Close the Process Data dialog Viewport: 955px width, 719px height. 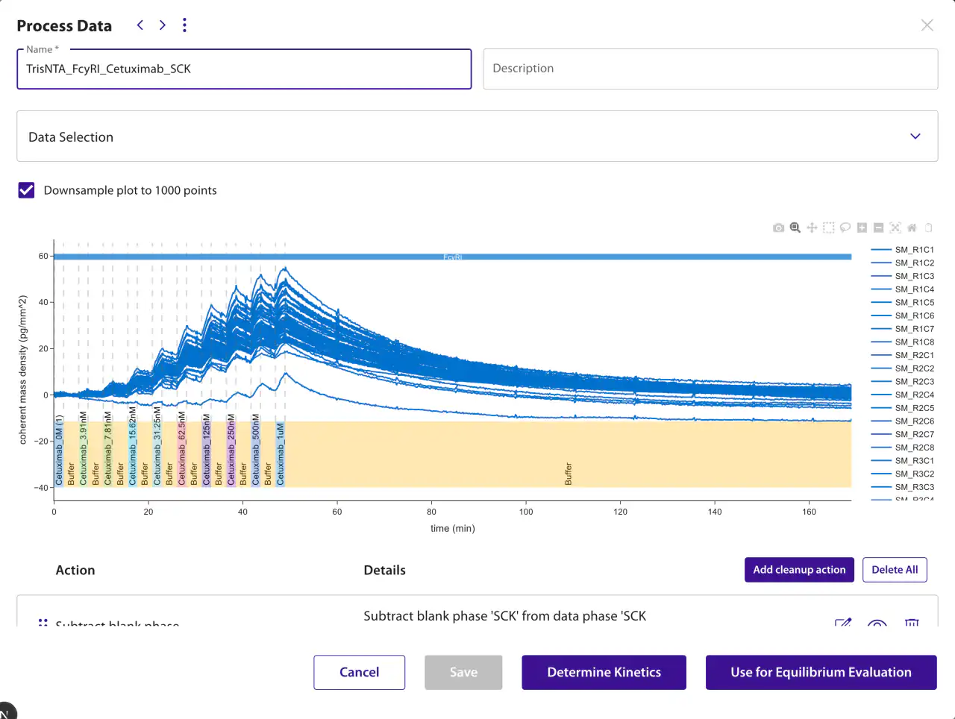927,25
